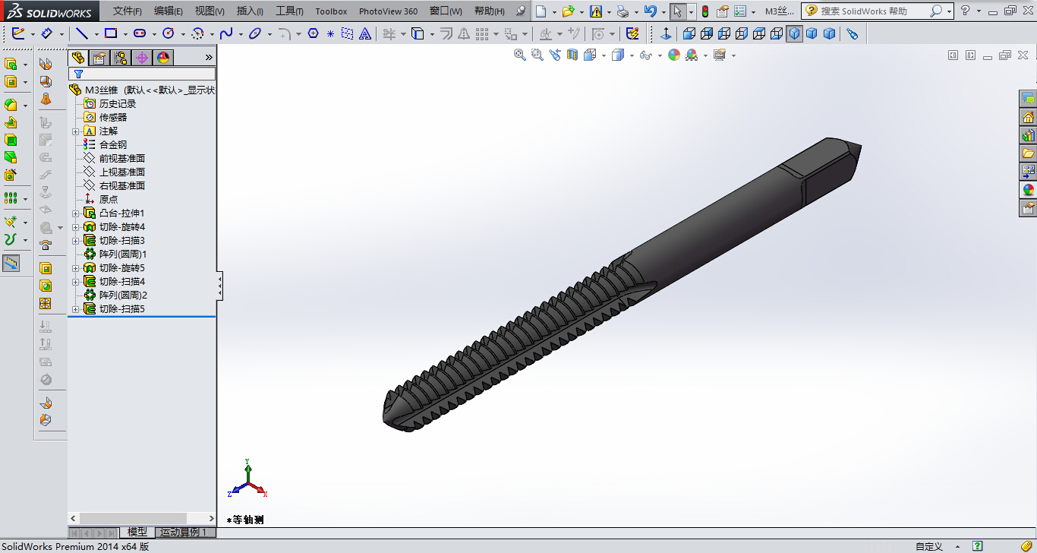This screenshot has height=553, width=1037.
Task: Select the Corner Rectangle sketch tool
Action: click(111, 33)
